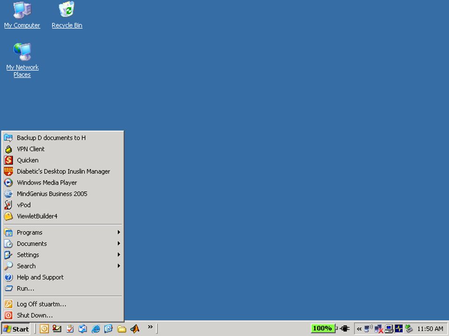Click the Diabetic's Desktop Insulin Manager icon
This screenshot has width=449, height=336.
point(8,171)
